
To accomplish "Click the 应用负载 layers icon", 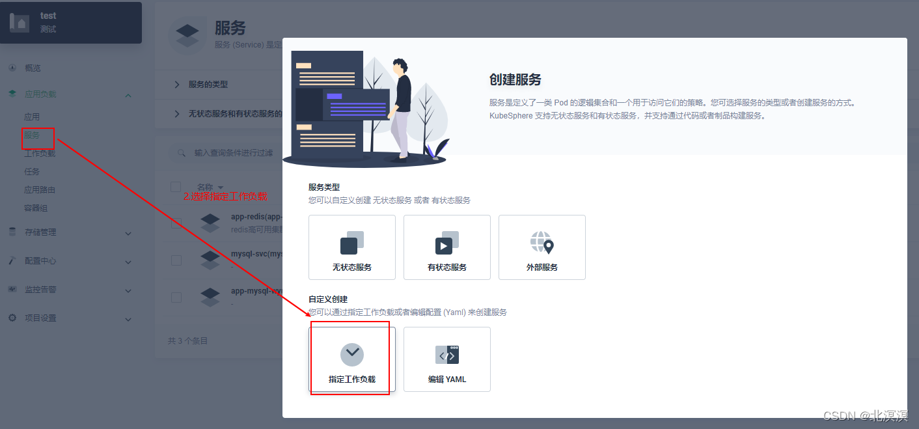I will click(x=12, y=94).
